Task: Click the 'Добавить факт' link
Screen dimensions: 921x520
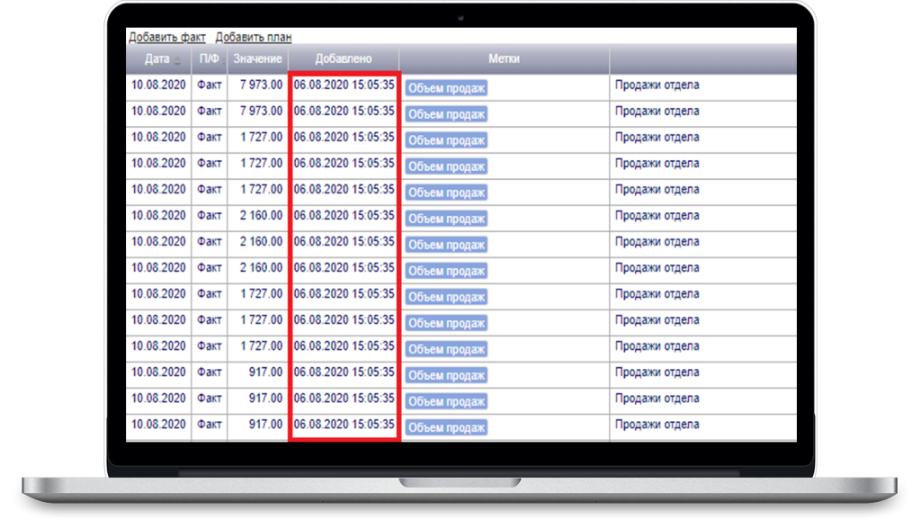Action: pyautogui.click(x=166, y=37)
